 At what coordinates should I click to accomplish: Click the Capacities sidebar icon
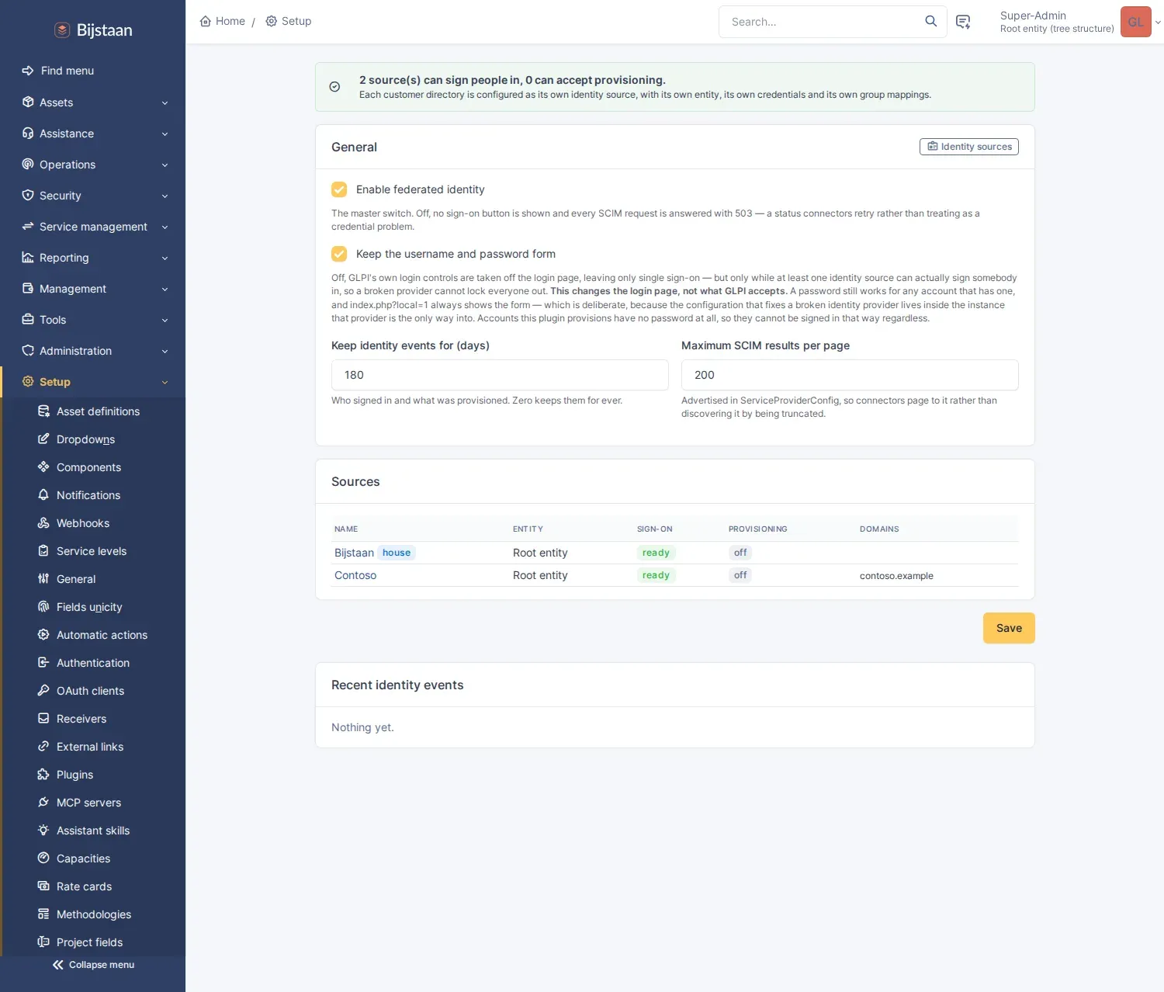[x=43, y=858]
